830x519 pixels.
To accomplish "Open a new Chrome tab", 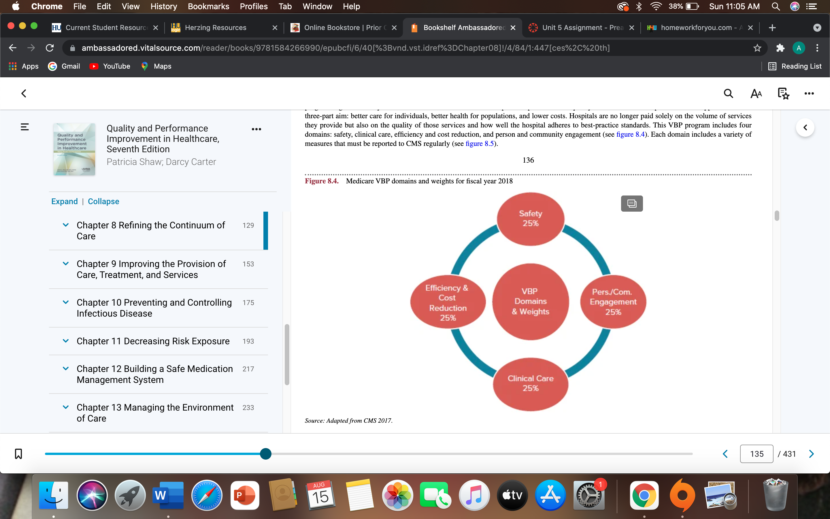I will pos(772,27).
